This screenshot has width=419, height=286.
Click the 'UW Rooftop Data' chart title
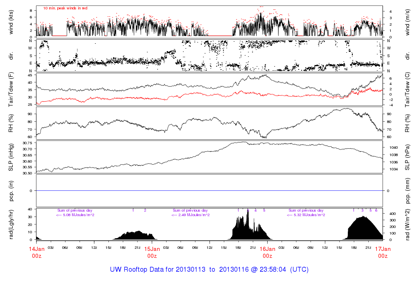[209, 270]
